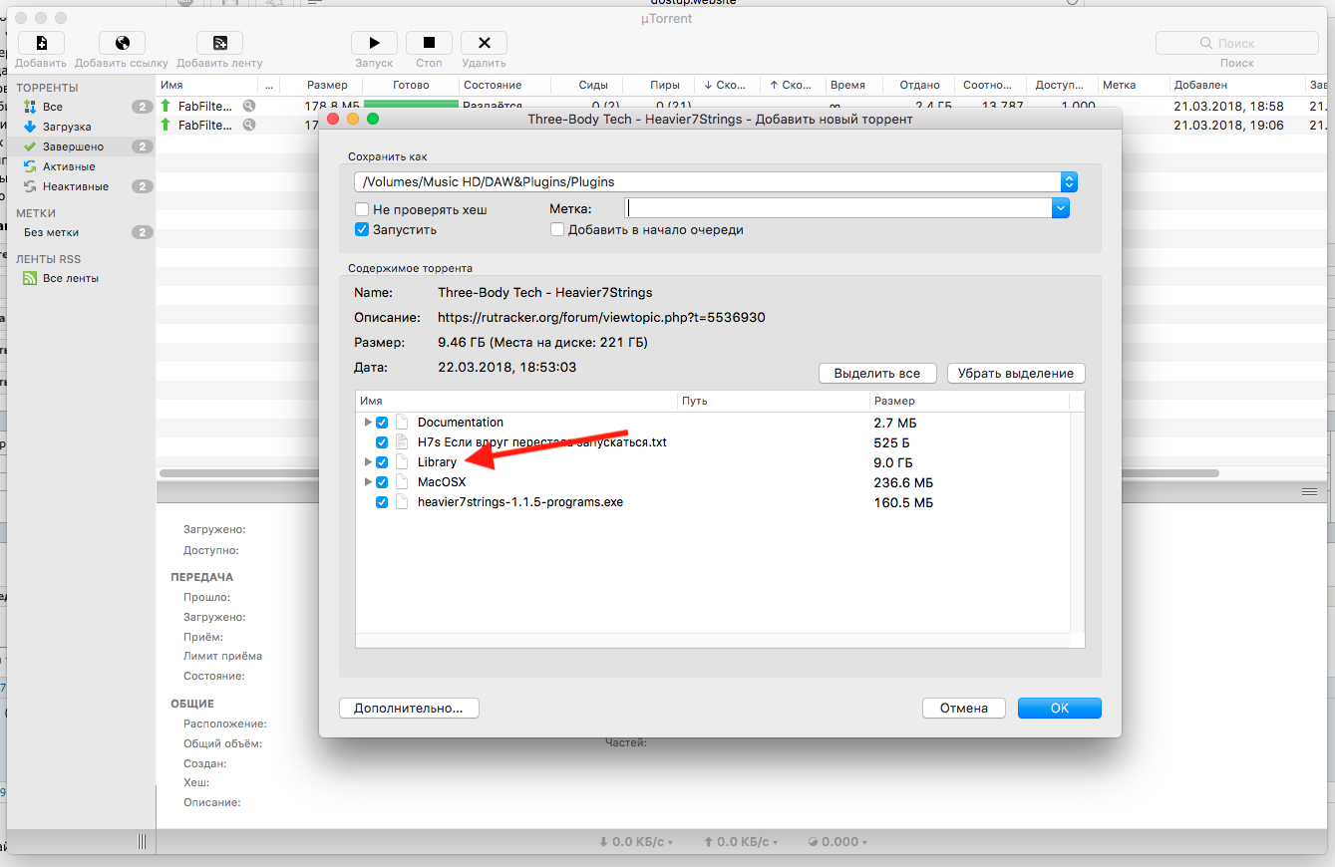This screenshot has width=1335, height=867.
Task: Click the Documentation folder's file icon
Action: (402, 423)
